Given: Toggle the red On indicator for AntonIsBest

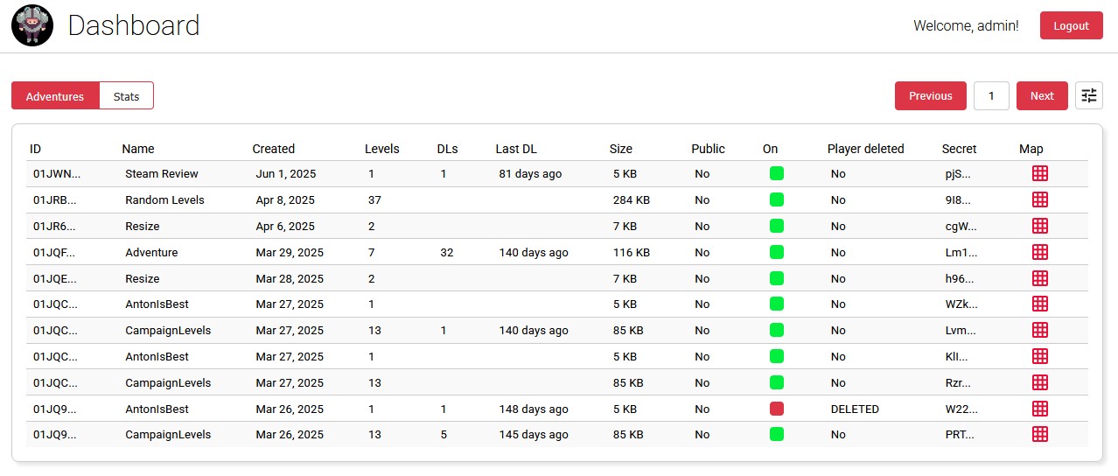Looking at the screenshot, I should [776, 409].
